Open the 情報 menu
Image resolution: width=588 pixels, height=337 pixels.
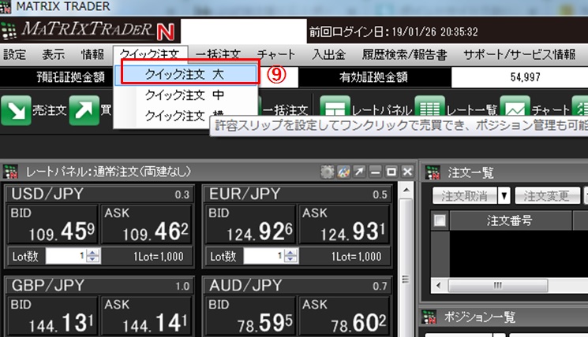[x=92, y=54]
